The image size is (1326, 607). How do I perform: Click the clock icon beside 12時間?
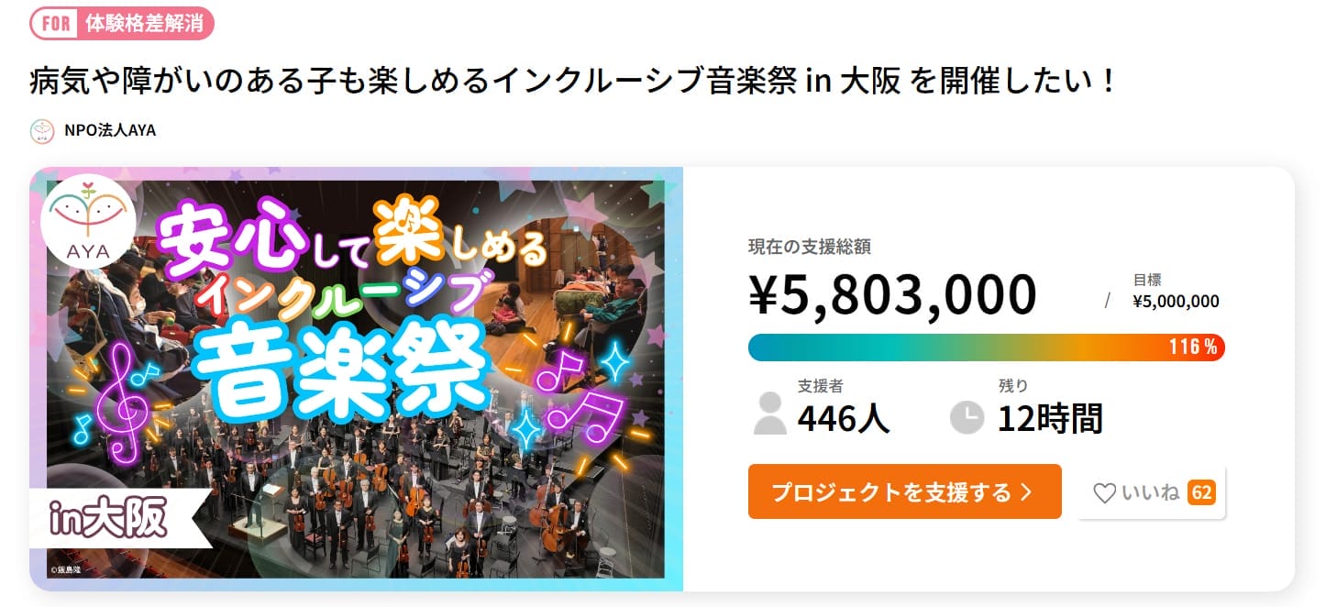click(967, 417)
